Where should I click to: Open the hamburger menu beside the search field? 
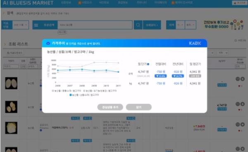[36, 25]
